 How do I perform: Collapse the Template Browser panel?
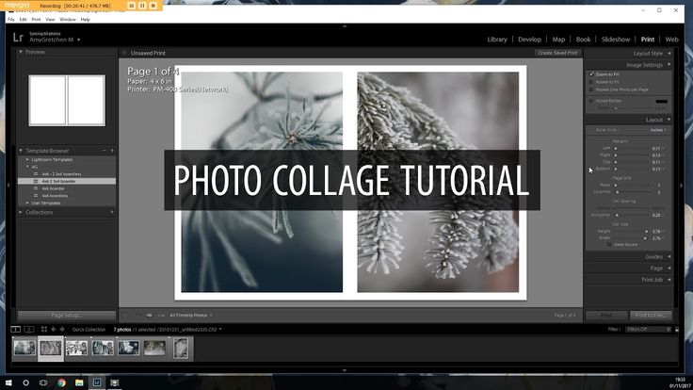[x=21, y=151]
